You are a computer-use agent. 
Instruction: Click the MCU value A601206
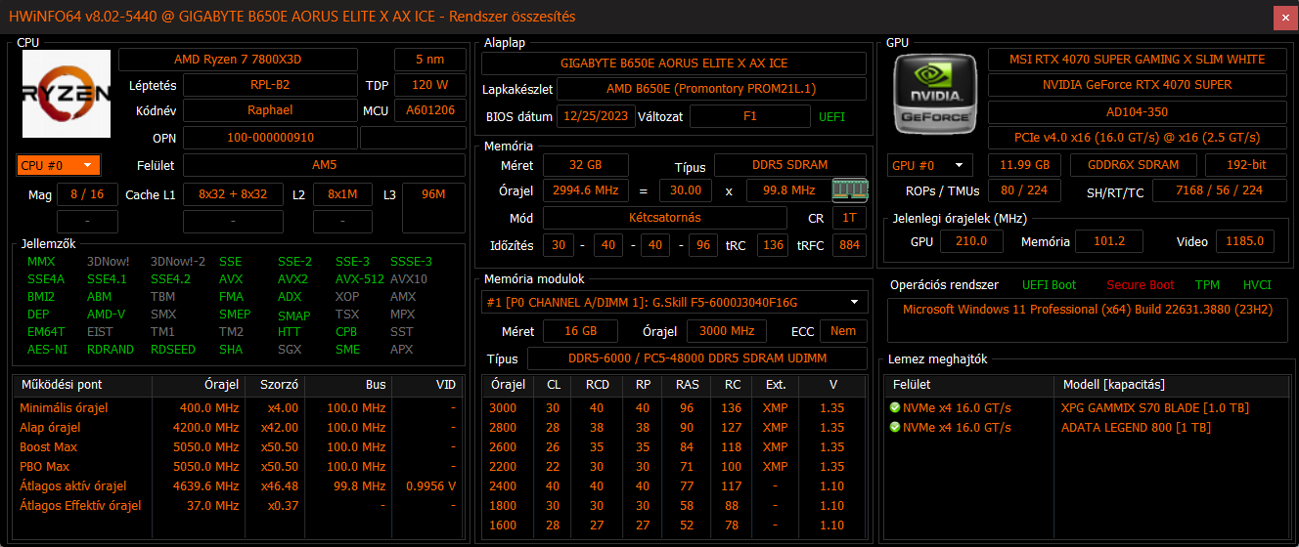(x=430, y=110)
